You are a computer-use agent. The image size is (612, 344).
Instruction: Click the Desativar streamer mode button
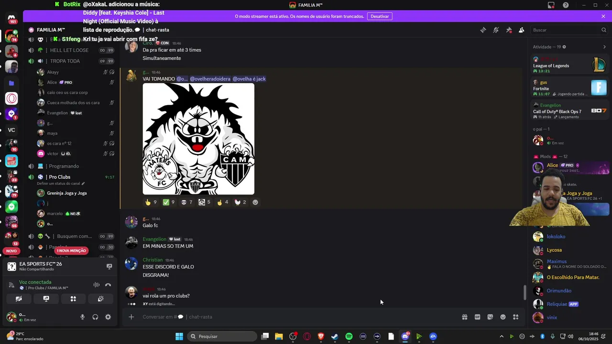pos(380,16)
